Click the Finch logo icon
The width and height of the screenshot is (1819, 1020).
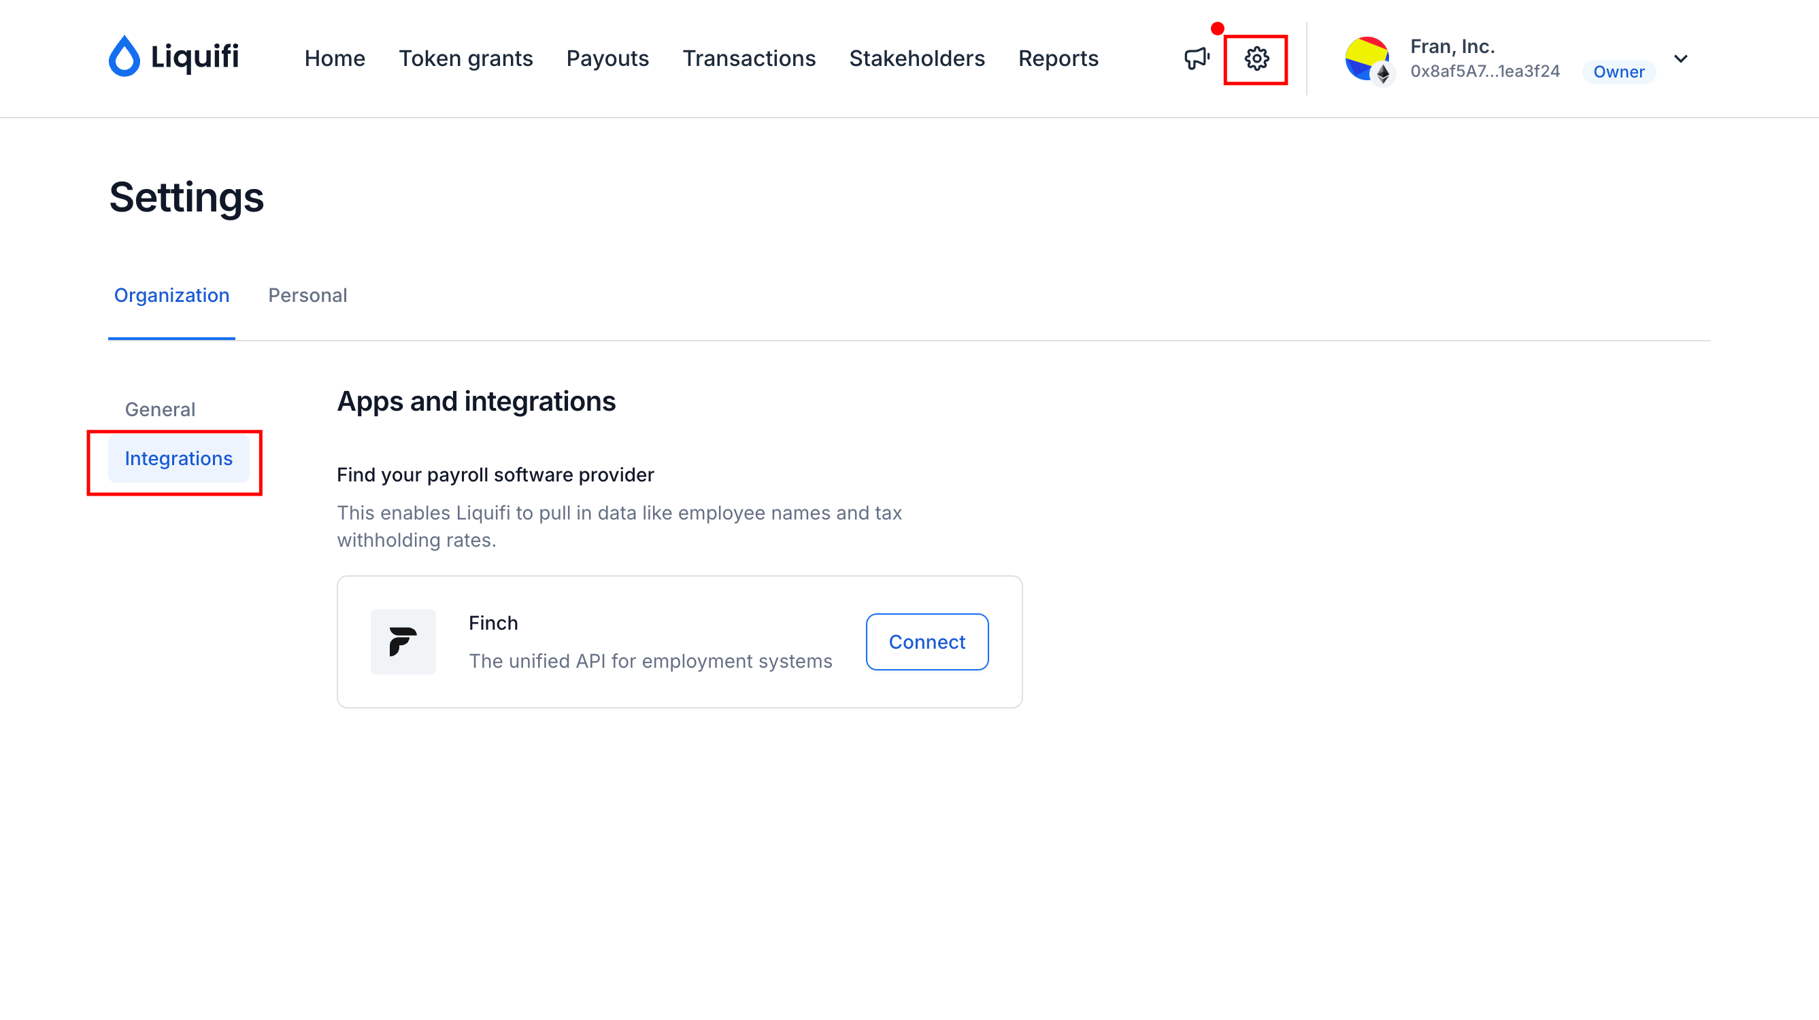[x=403, y=642]
